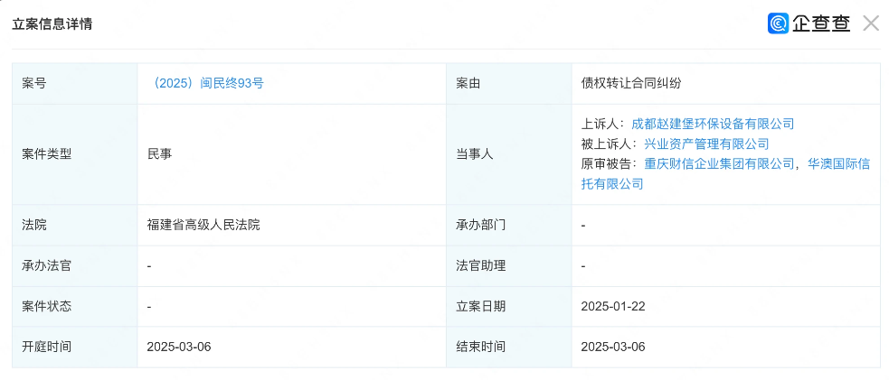Click the 当事人 label cell
The width and height of the screenshot is (889, 380).
pyautogui.click(x=475, y=153)
